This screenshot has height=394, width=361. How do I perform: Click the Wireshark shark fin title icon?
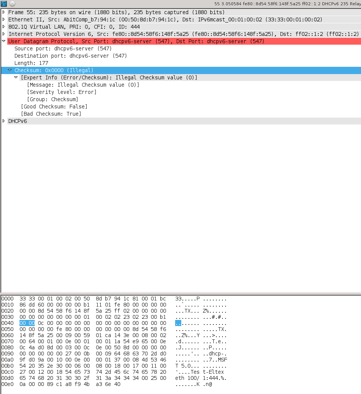(4, 3)
